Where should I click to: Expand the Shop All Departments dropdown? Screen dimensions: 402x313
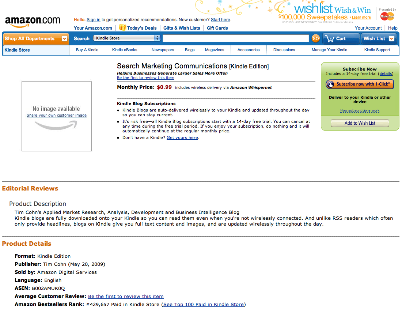pos(65,38)
